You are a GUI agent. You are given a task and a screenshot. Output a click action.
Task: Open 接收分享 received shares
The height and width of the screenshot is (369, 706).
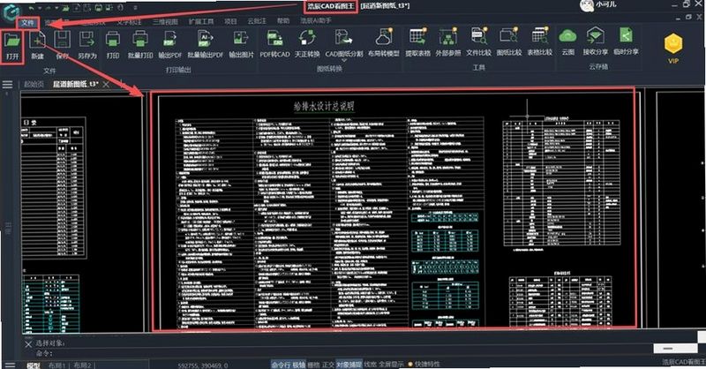(595, 42)
